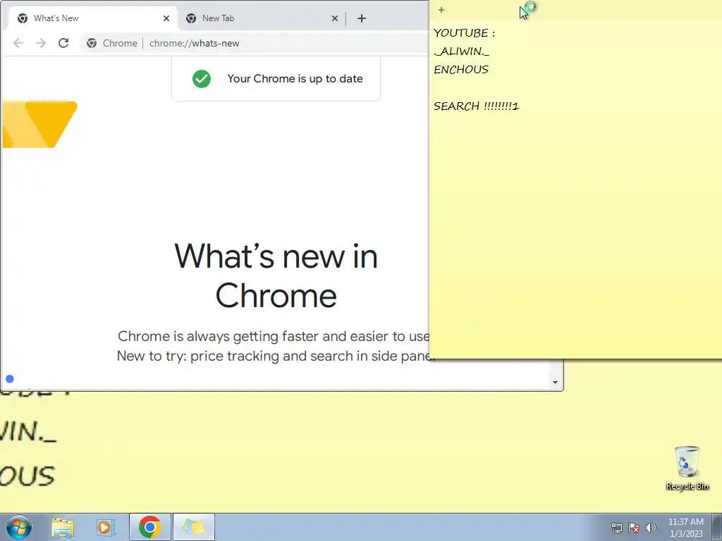Open the volume speaker tray icon
722x541 pixels.
tap(651, 528)
